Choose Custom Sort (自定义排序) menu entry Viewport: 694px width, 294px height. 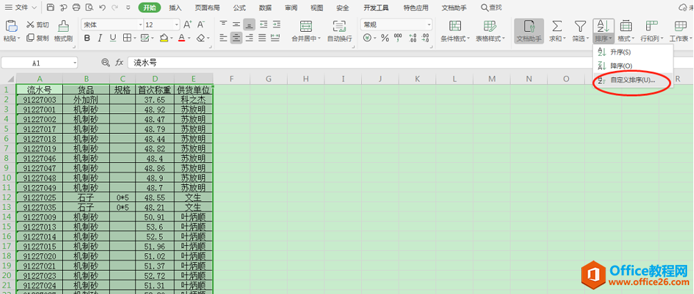(633, 80)
